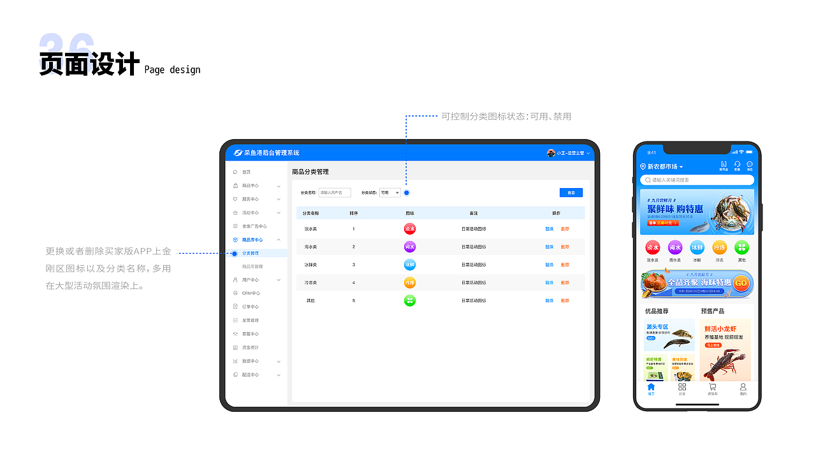Click the purple 海水 icon in the table

410,247
